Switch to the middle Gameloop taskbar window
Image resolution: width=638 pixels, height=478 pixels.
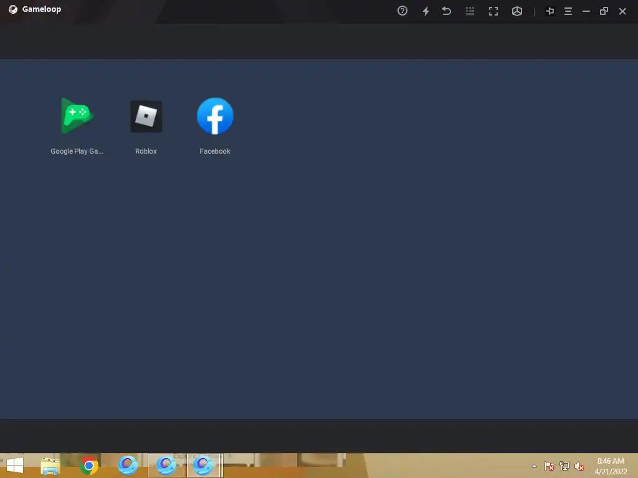pyautogui.click(x=166, y=466)
